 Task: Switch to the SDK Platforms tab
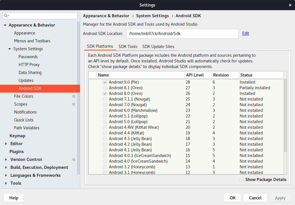coord(100,46)
